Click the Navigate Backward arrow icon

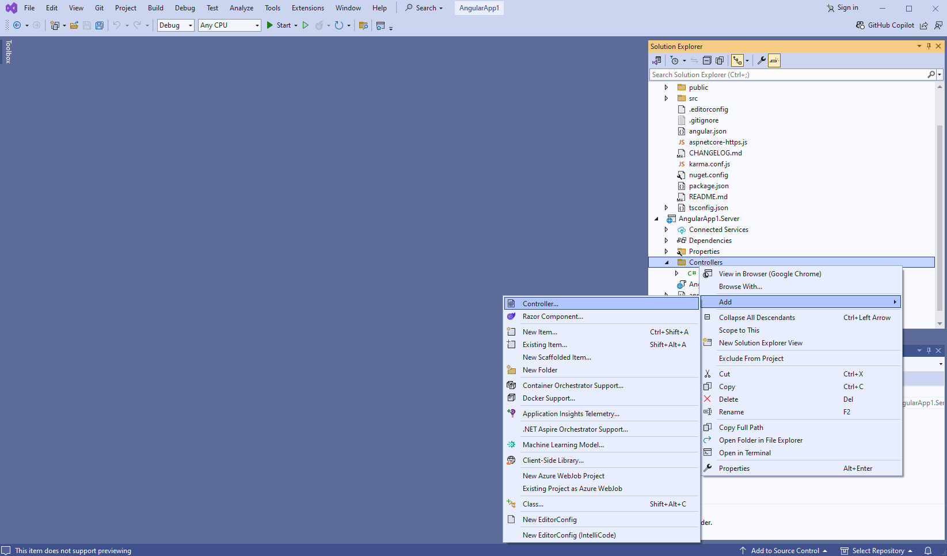pos(17,25)
